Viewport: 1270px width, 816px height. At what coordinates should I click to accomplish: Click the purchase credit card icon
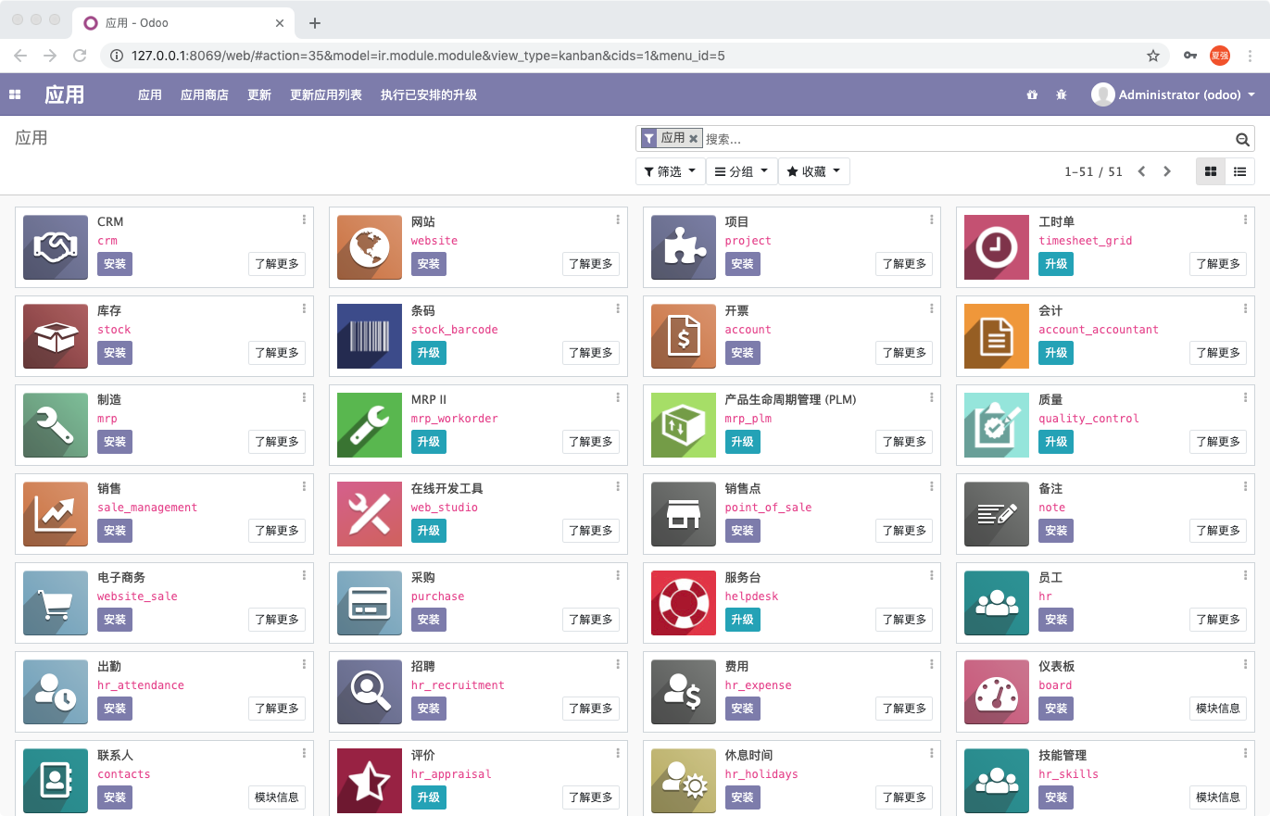(369, 603)
